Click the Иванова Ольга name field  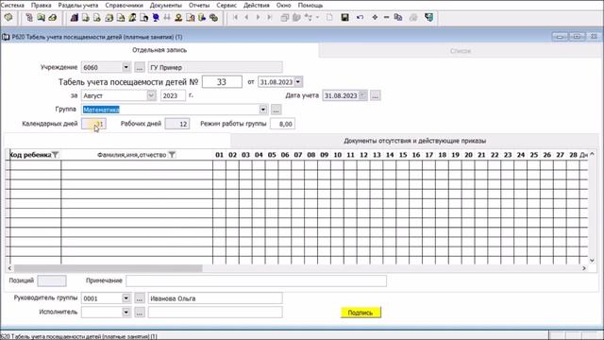point(215,298)
